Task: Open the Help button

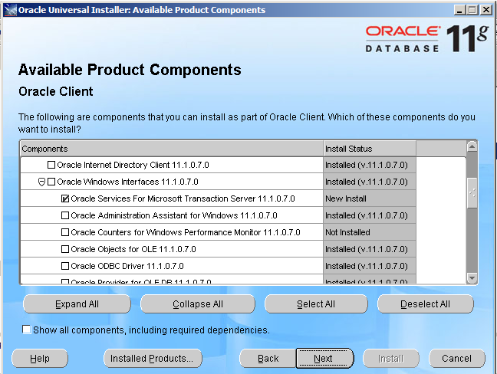Action: click(40, 359)
